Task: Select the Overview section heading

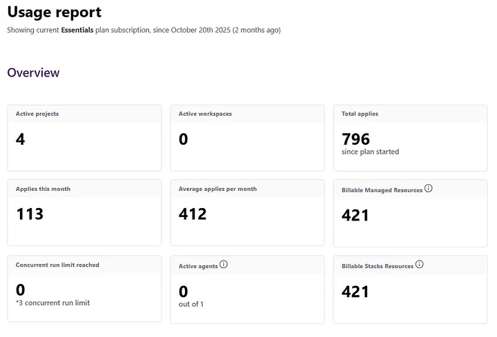Action: 33,72
